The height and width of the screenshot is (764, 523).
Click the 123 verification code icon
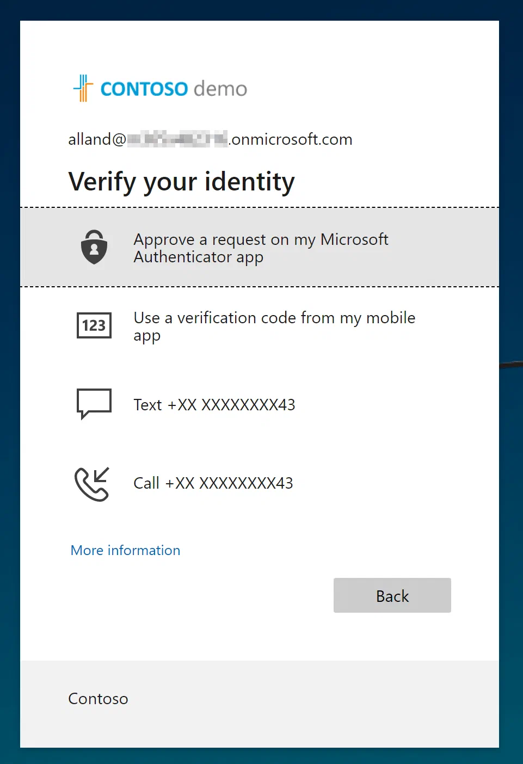(94, 325)
